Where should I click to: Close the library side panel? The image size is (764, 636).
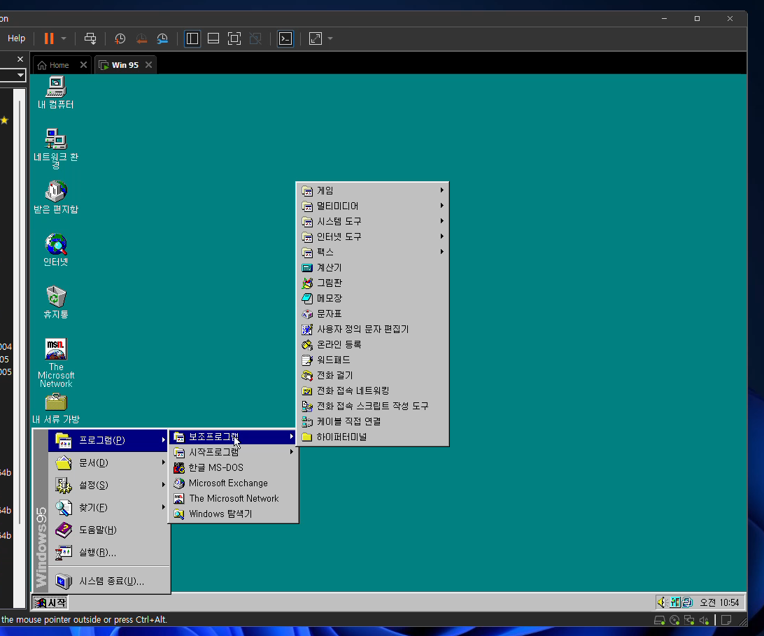[20, 59]
